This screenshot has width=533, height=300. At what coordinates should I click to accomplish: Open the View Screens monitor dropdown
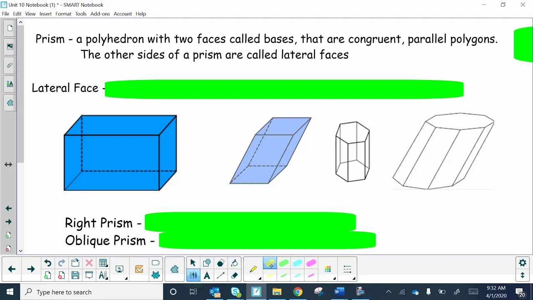[120, 269]
